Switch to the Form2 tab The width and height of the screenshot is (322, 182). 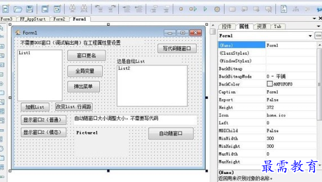pyautogui.click(x=59, y=19)
